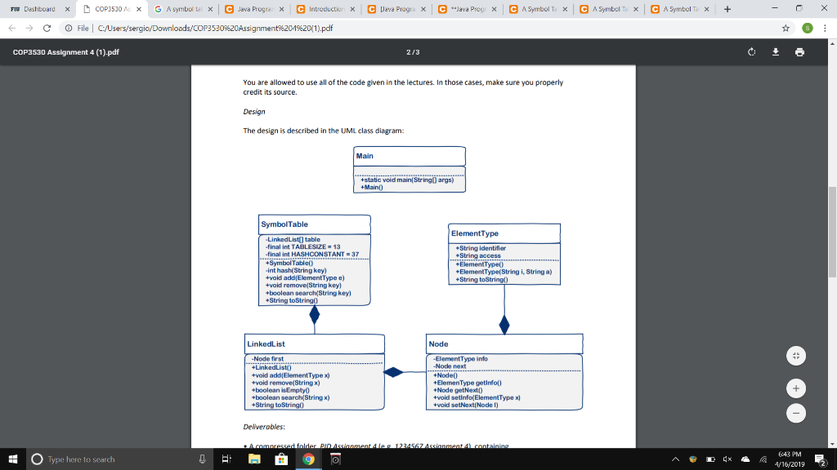Rotate the PDF page clockwise
This screenshot has height=470, width=837.
(750, 51)
